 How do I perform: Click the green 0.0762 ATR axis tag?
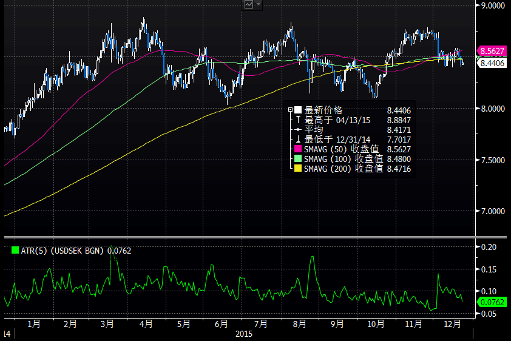491,302
